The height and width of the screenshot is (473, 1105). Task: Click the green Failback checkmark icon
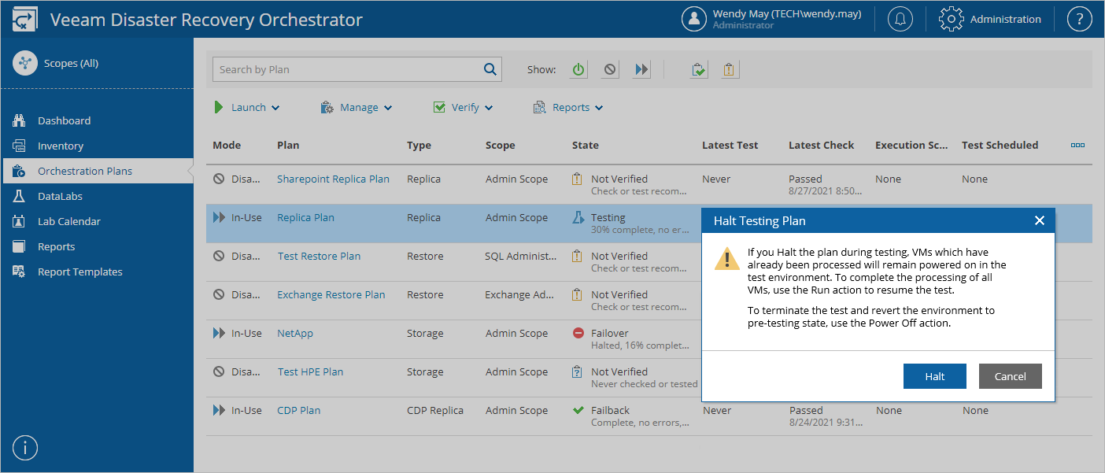tap(578, 410)
